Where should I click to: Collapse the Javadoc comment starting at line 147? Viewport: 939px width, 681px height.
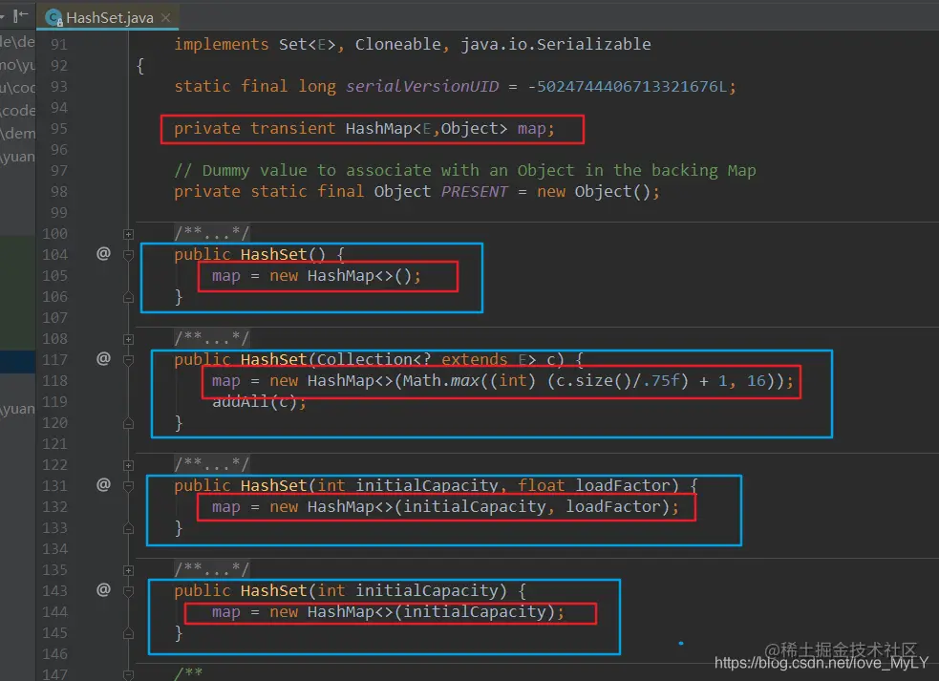128,675
